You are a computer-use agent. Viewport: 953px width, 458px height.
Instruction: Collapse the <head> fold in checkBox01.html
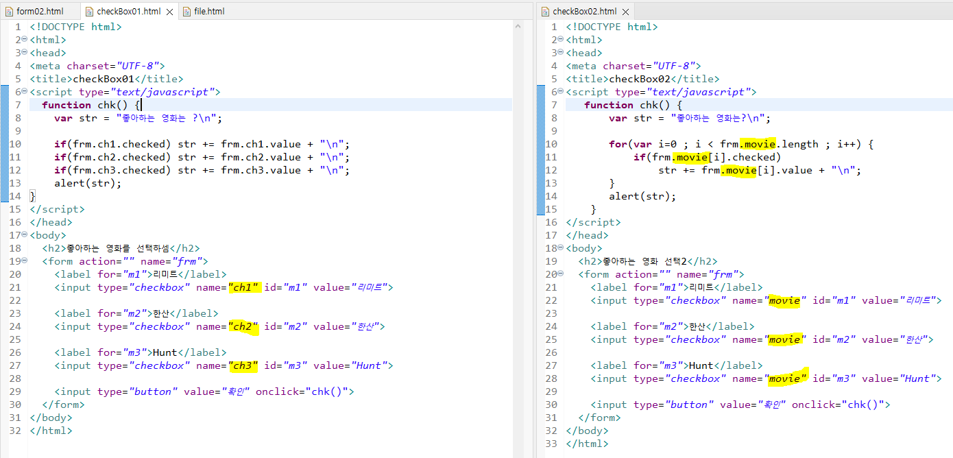coord(24,53)
